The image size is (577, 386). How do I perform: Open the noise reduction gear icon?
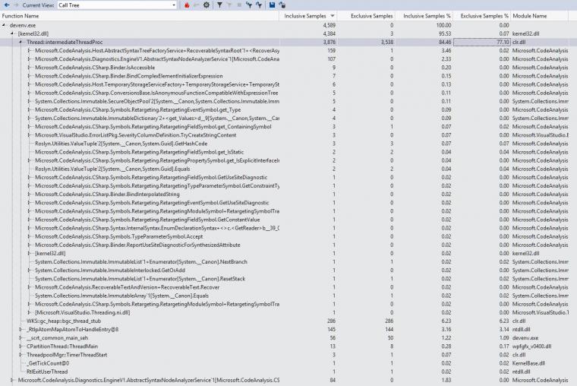207,5
